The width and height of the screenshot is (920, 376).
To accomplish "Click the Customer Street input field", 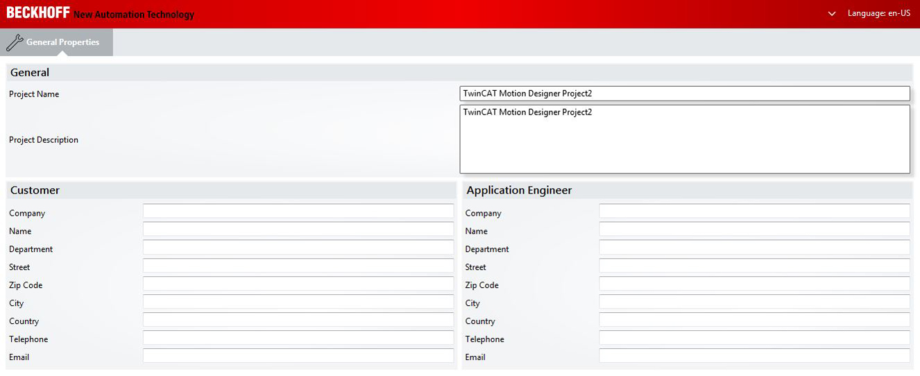I will 298,265.
